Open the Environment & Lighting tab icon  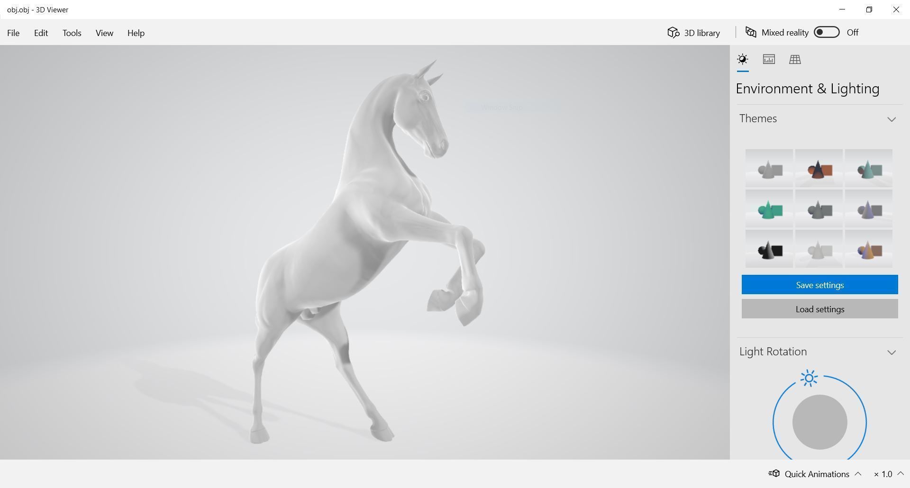point(742,59)
